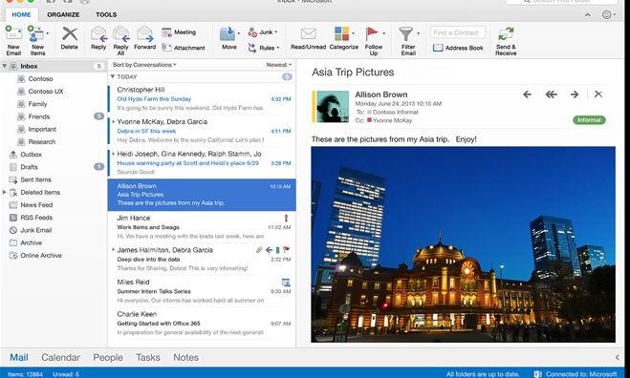Image resolution: width=630 pixels, height=378 pixels.
Task: Open the Address Book
Action: pos(458,48)
